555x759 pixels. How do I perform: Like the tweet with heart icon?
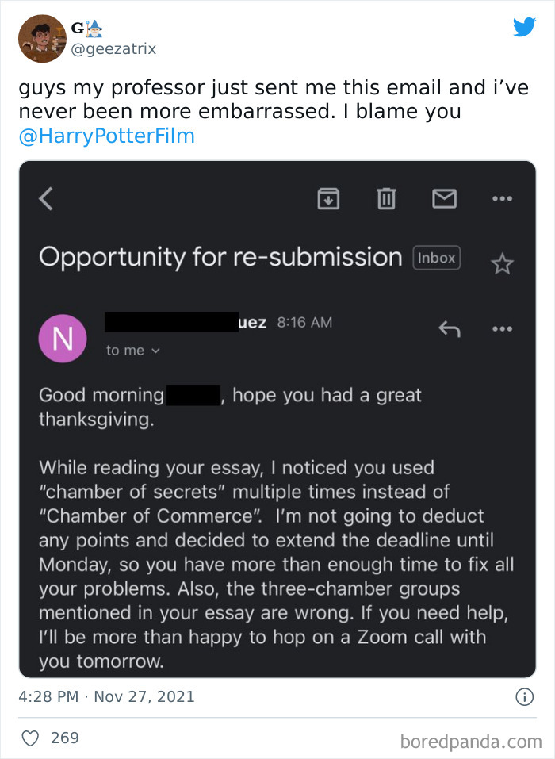click(x=30, y=738)
